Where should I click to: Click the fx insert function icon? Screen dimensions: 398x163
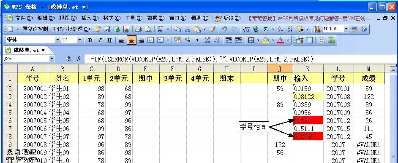pos(79,59)
